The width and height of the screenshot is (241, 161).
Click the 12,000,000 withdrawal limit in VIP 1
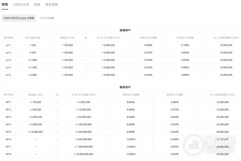pos(223,102)
